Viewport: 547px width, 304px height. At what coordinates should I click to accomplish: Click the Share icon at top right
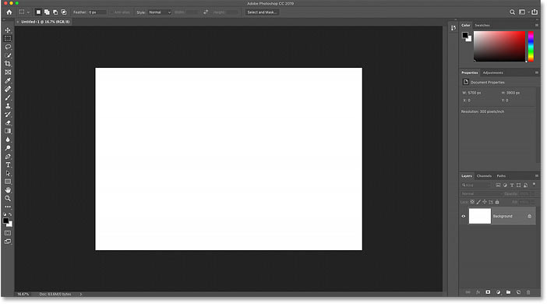535,12
